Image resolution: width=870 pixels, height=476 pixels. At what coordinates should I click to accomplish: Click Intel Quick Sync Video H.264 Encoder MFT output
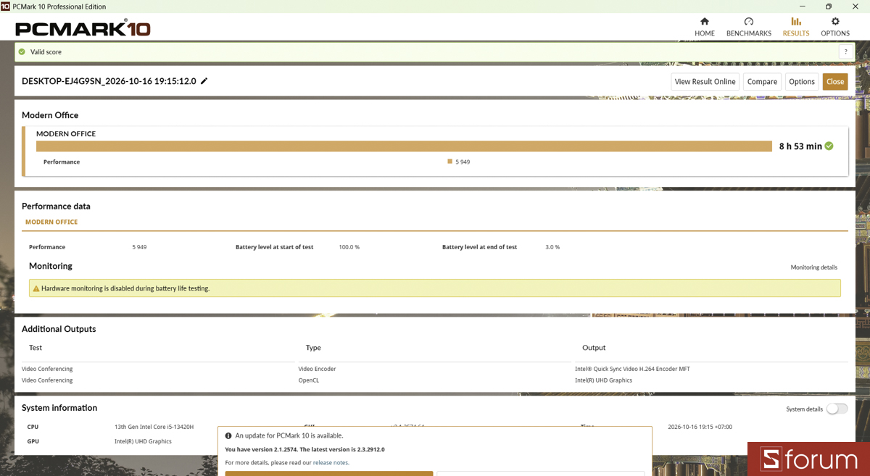tap(632, 369)
